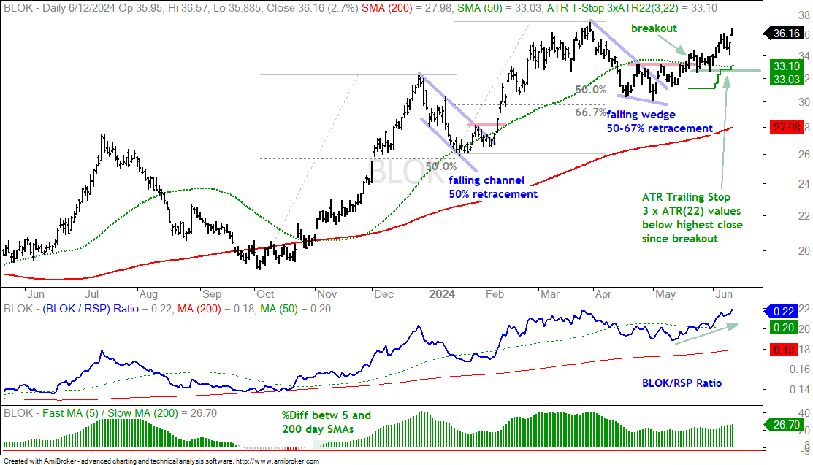This screenshot has height=465, width=813.
Task: Click the green 0.20 ratio MA label
Action: 783,328
